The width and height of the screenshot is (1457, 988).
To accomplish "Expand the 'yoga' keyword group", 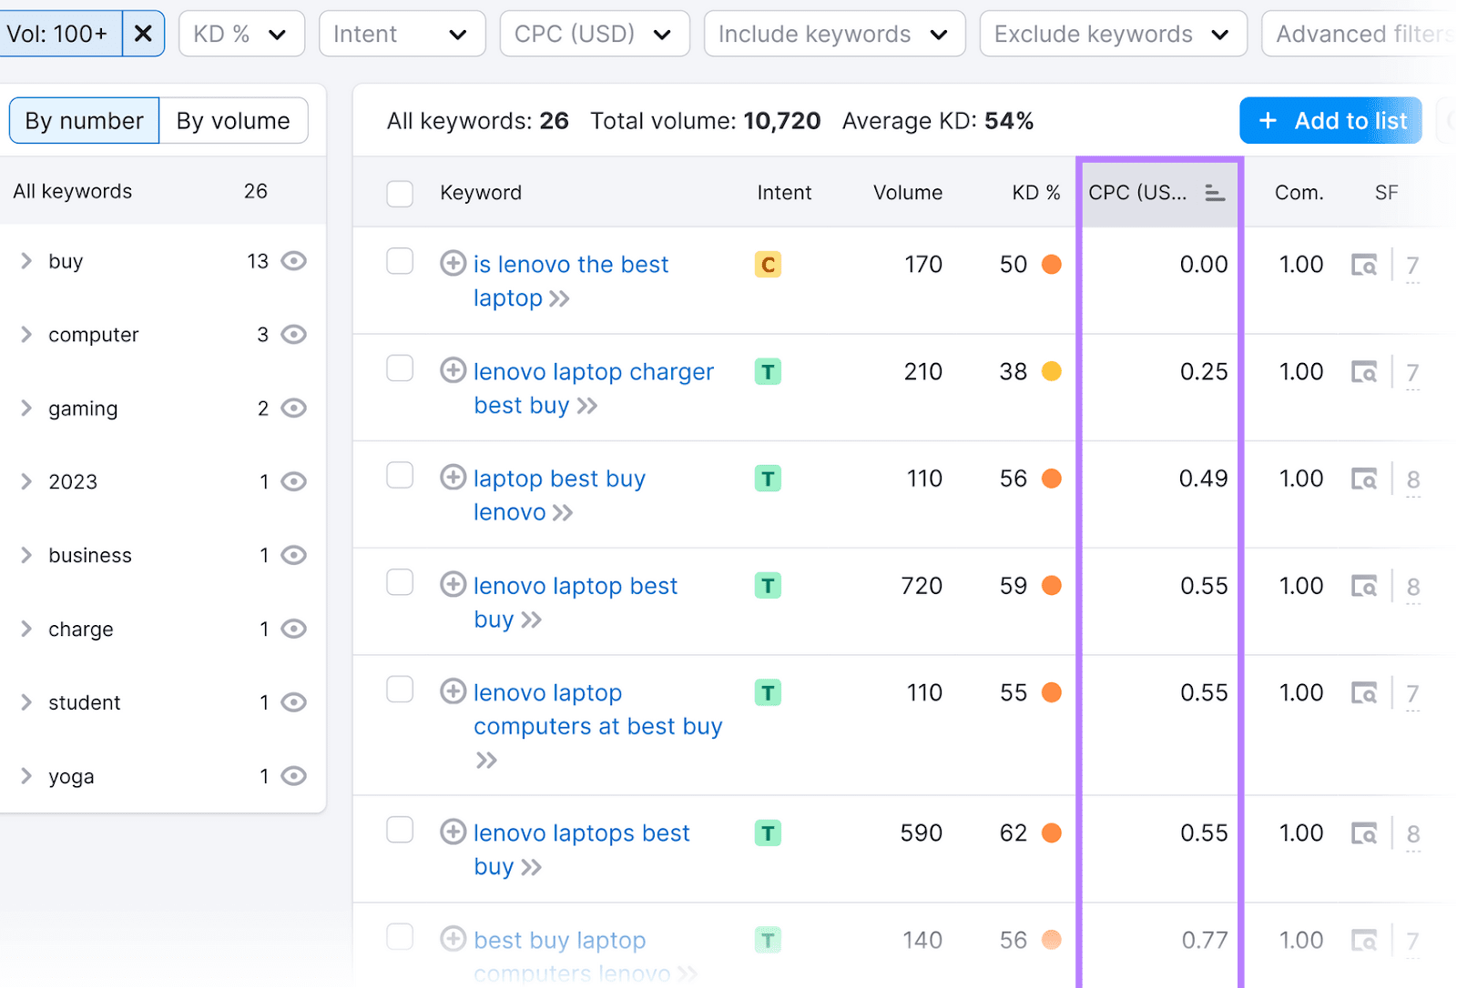I will pos(26,776).
